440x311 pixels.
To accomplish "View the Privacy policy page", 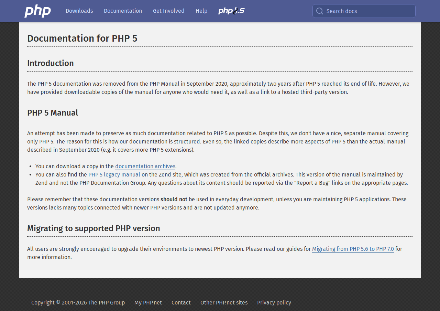I will click(274, 303).
